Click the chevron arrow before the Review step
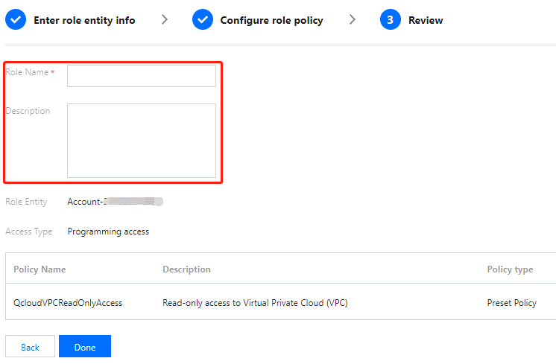Image resolution: width=556 pixels, height=364 pixels. (353, 20)
